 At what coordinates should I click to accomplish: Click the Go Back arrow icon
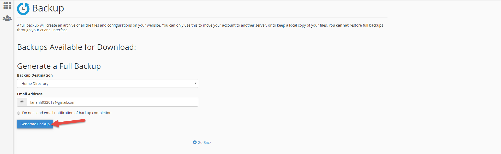pos(195,142)
